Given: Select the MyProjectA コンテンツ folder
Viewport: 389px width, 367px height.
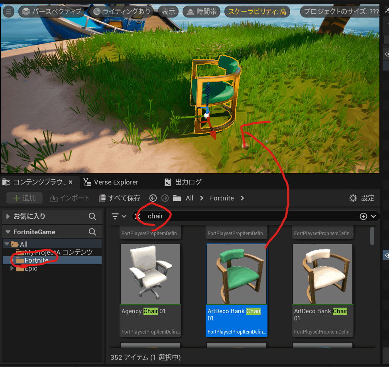Looking at the screenshot, I should point(59,252).
